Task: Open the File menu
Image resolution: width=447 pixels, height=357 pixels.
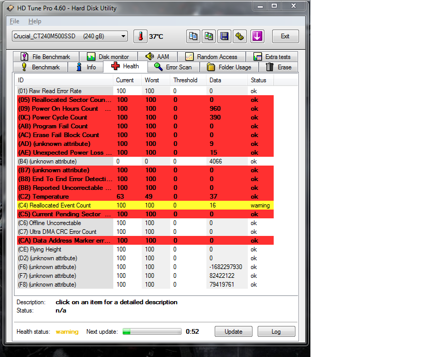Action: [14, 21]
